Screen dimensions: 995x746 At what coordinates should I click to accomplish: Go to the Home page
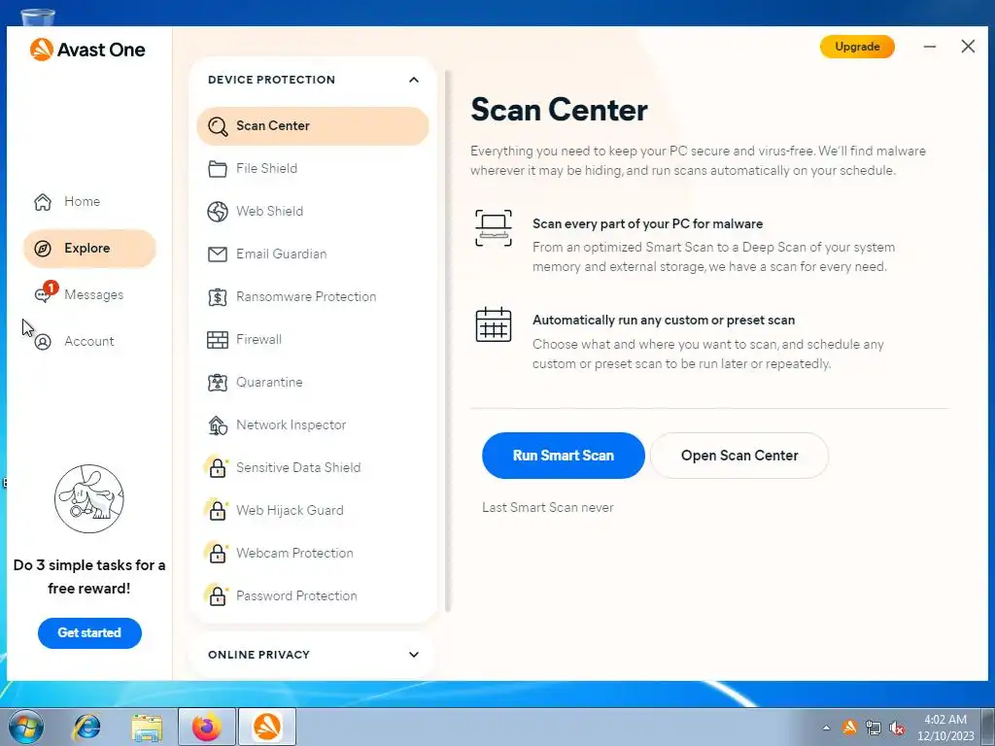[89, 202]
